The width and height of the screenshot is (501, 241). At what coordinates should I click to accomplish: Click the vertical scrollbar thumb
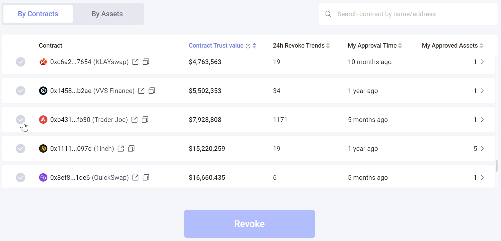[497, 166]
